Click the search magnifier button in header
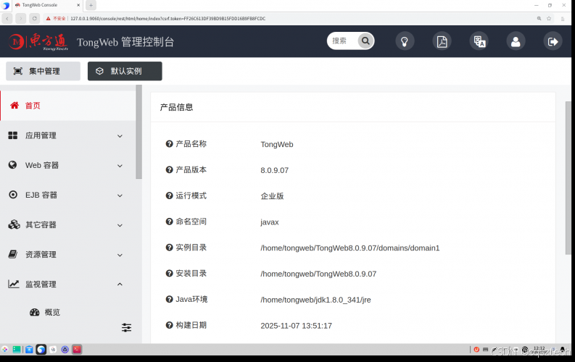 click(x=365, y=41)
